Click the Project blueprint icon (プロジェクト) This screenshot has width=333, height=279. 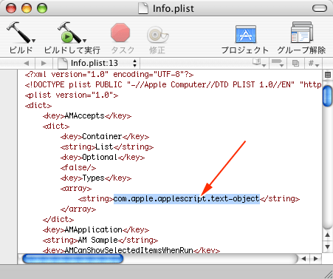click(246, 34)
